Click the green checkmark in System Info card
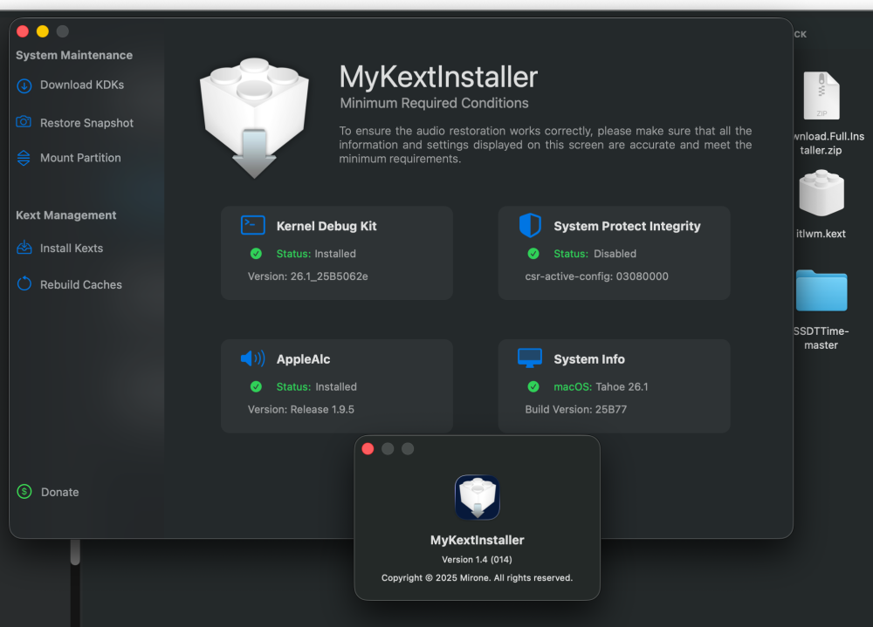The height and width of the screenshot is (627, 873). click(533, 386)
